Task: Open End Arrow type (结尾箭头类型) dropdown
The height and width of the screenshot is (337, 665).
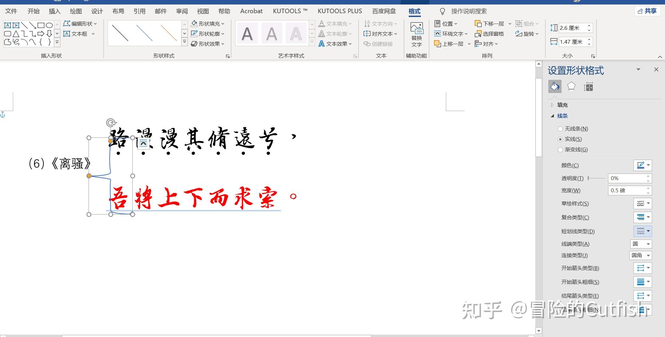Action: pyautogui.click(x=643, y=296)
